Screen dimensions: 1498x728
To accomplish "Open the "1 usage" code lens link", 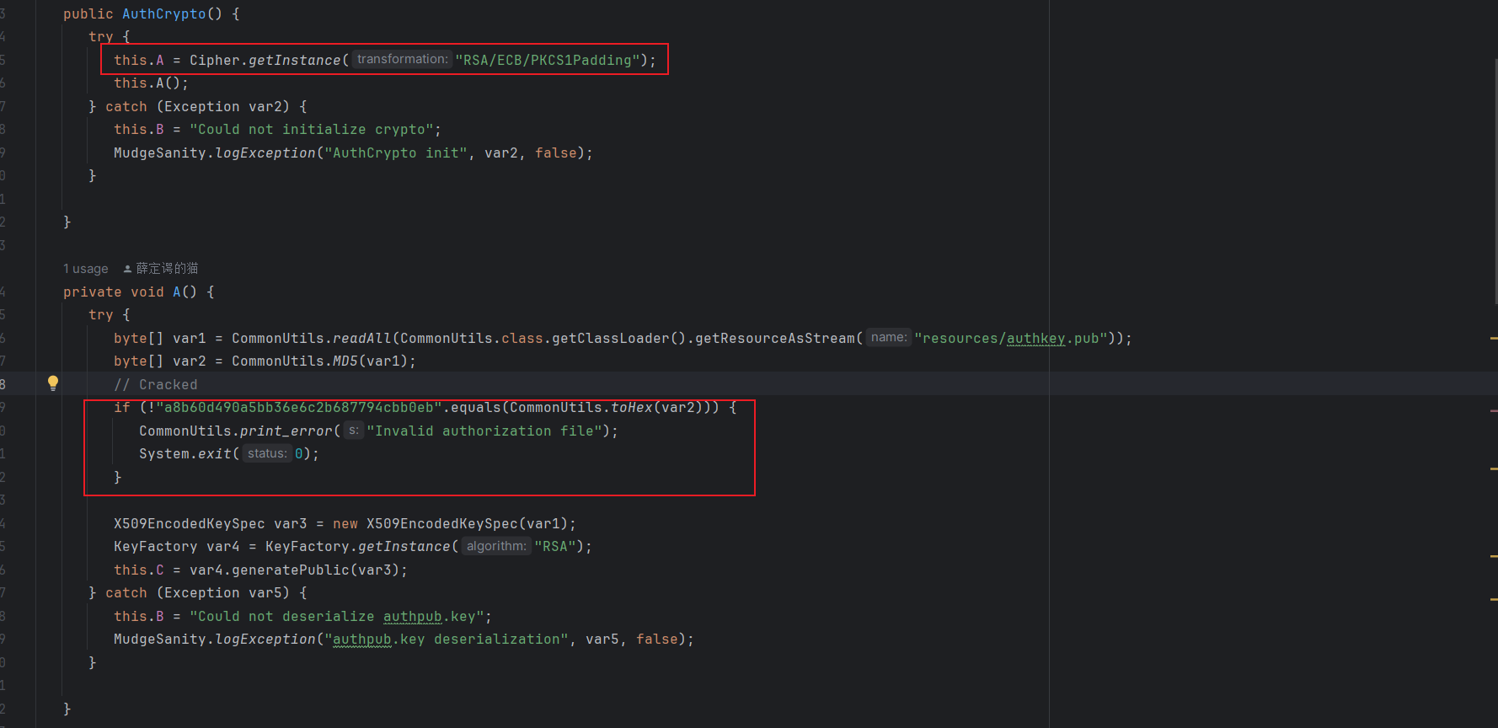I will 86,269.
